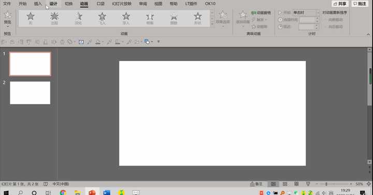The width and height of the screenshot is (373, 195).
Task: Select the 无 (None) animation star
Action: tap(31, 18)
